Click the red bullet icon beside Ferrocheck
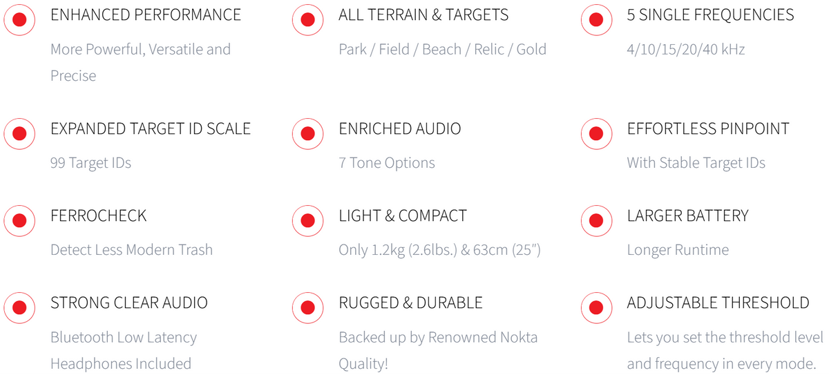The image size is (829, 375). click(x=19, y=221)
